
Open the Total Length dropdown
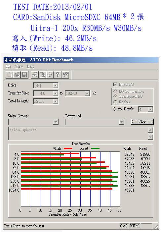pyautogui.click(x=55, y=101)
